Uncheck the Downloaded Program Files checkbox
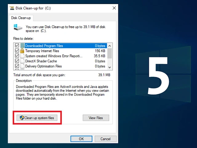This screenshot has height=148, width=197. click(17, 45)
